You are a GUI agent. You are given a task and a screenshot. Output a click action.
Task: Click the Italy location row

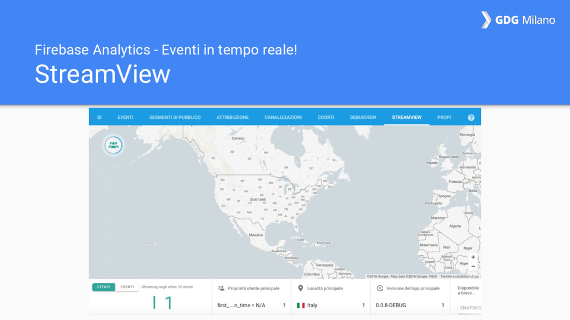[x=331, y=306]
